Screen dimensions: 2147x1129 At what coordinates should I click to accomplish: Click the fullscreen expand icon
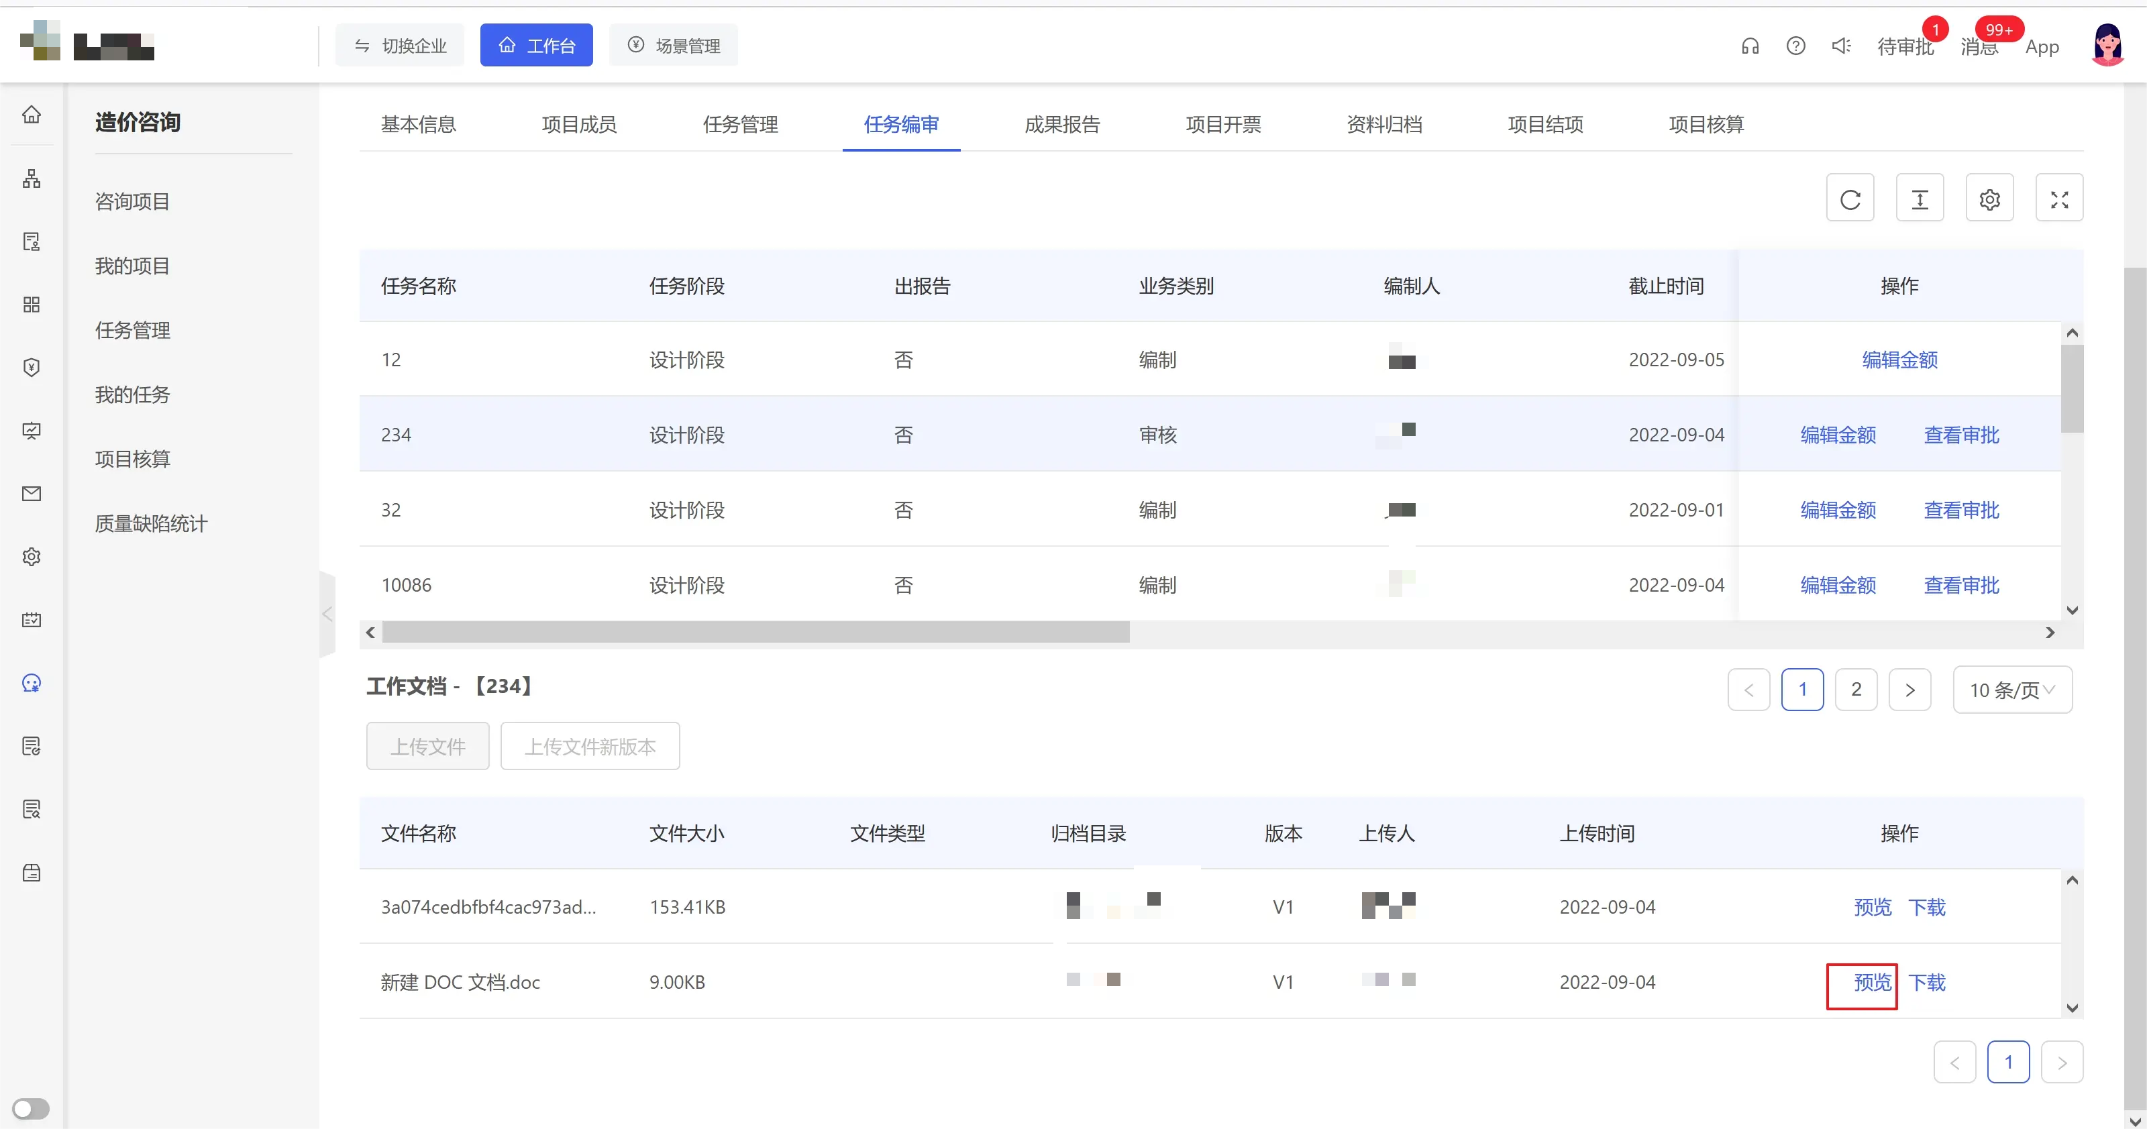2058,199
